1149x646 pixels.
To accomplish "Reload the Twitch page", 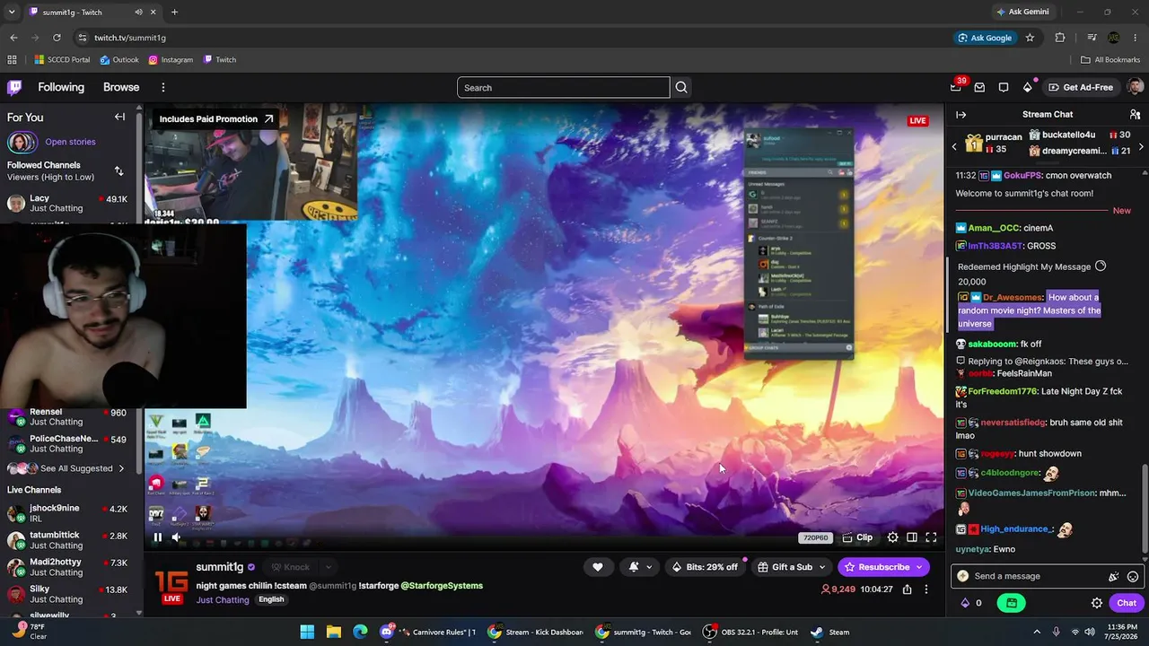I will pos(57,38).
